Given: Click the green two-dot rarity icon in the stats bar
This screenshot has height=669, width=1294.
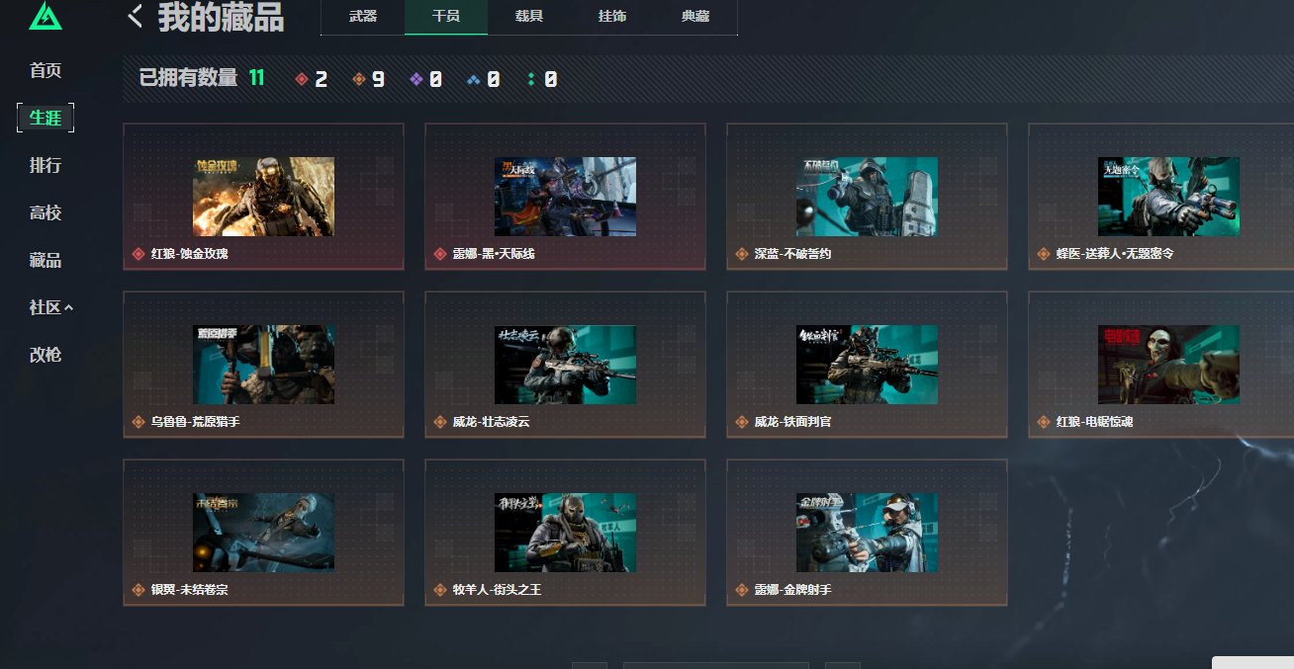Looking at the screenshot, I should (531, 79).
